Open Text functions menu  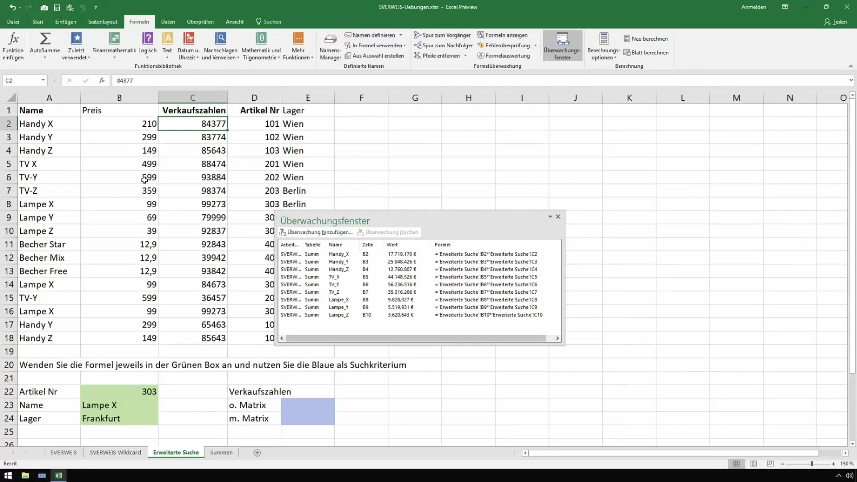point(167,46)
